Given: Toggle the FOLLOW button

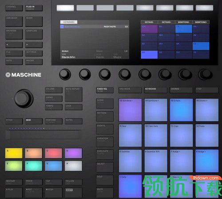Looking at the screenshot, I should click(x=73, y=182).
